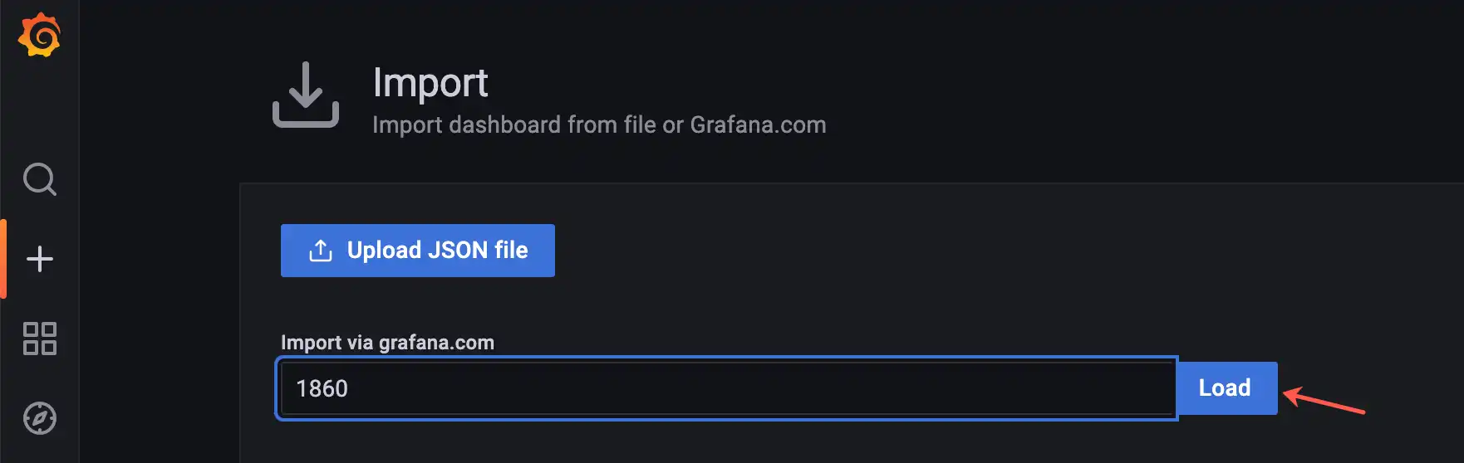Click the 'Grafana.com' word in the subtitle

758,124
